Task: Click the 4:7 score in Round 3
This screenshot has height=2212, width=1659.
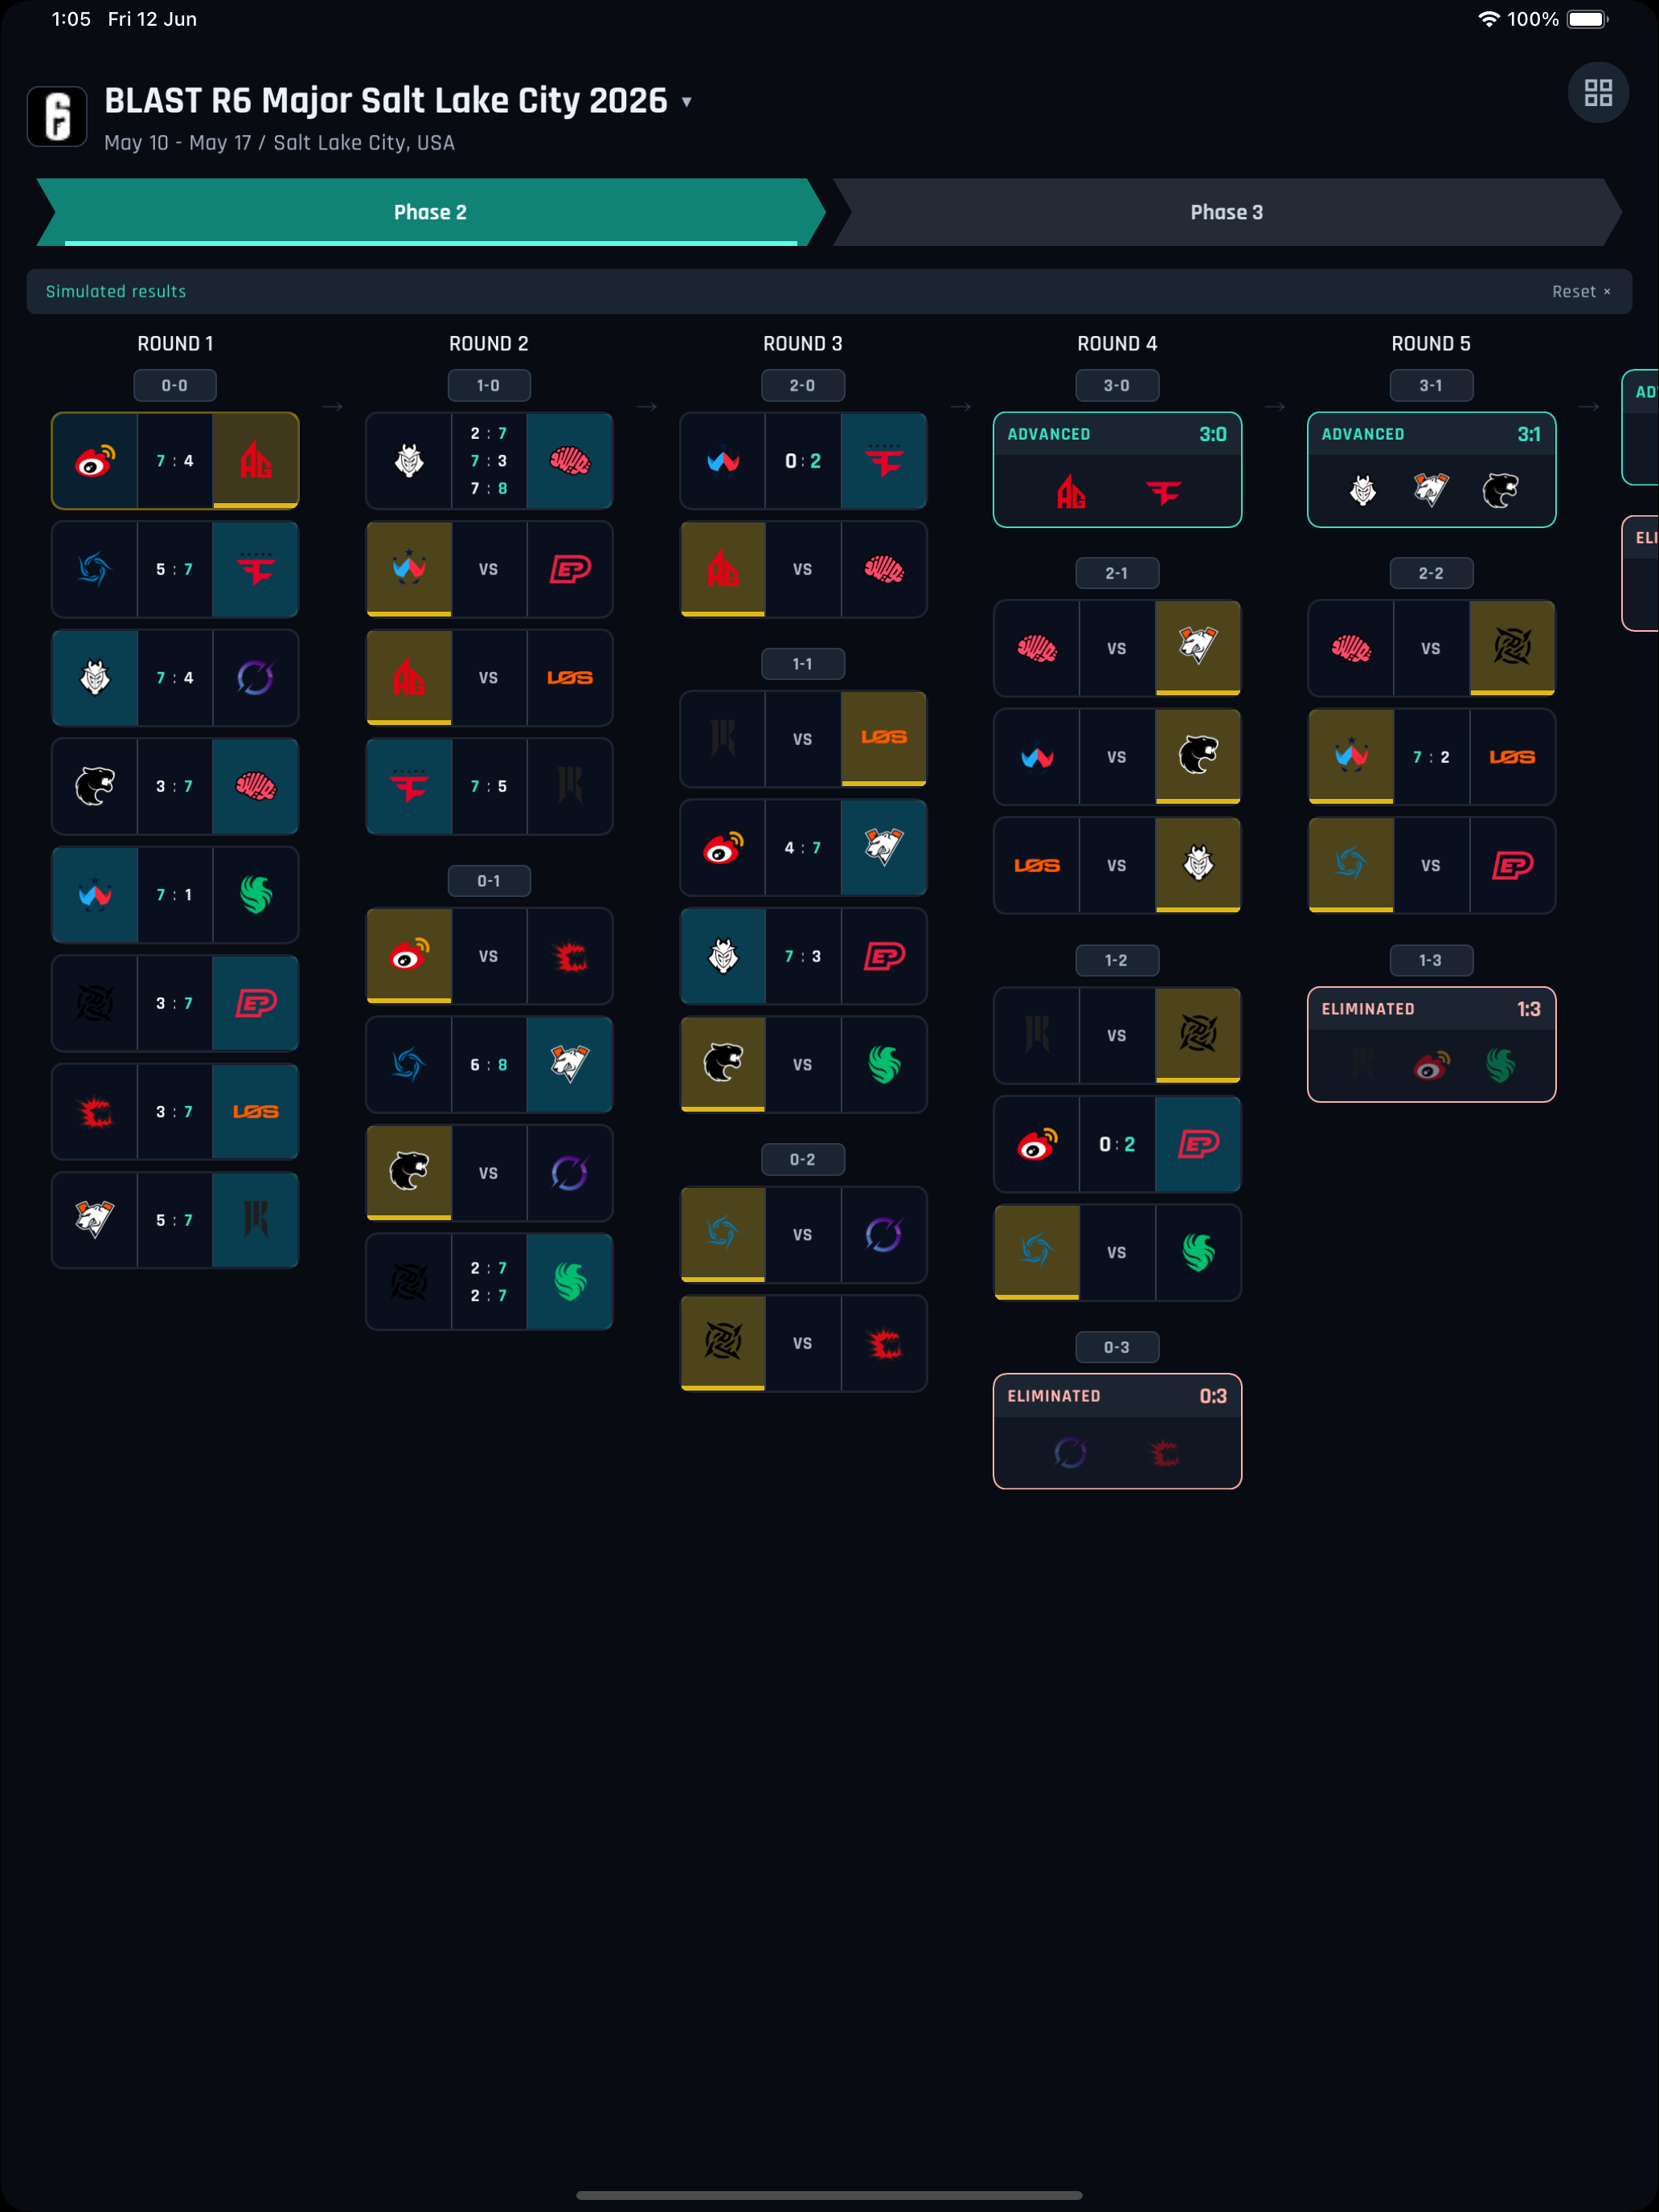Action: (803, 848)
